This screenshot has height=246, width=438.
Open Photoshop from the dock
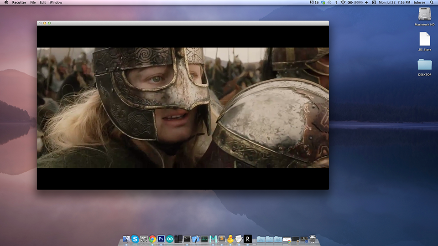point(161,239)
